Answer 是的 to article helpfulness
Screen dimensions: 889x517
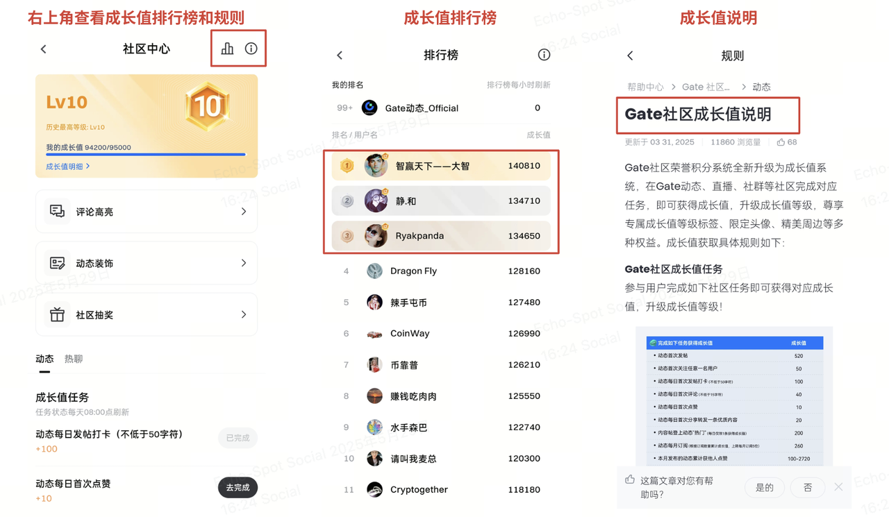pos(764,488)
